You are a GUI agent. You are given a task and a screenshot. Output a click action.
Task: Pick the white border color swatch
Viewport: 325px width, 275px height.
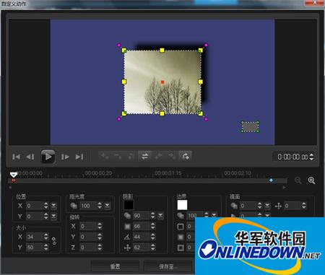[x=182, y=205]
